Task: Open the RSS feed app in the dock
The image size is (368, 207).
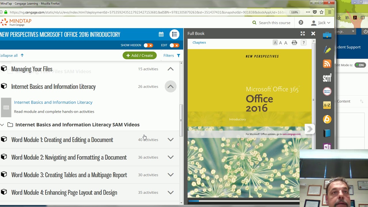Action: (327, 64)
